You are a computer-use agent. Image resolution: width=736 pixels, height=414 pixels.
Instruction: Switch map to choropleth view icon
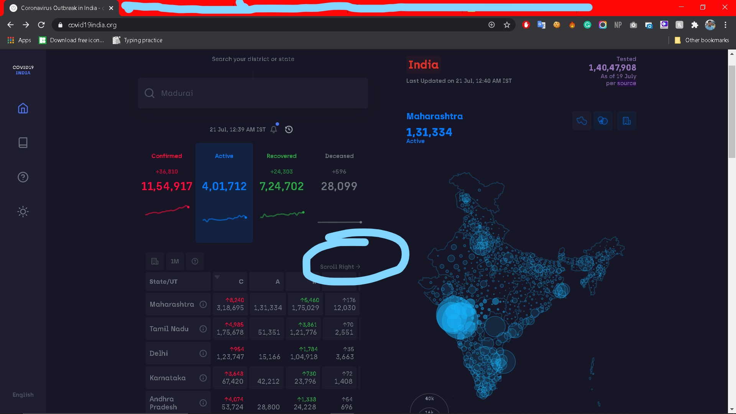pyautogui.click(x=582, y=121)
